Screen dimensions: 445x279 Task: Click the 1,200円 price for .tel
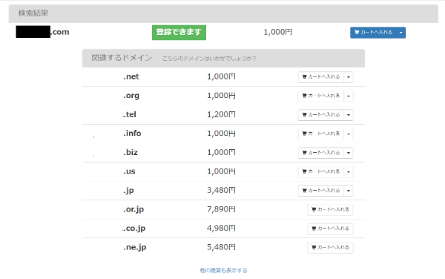[x=221, y=114]
